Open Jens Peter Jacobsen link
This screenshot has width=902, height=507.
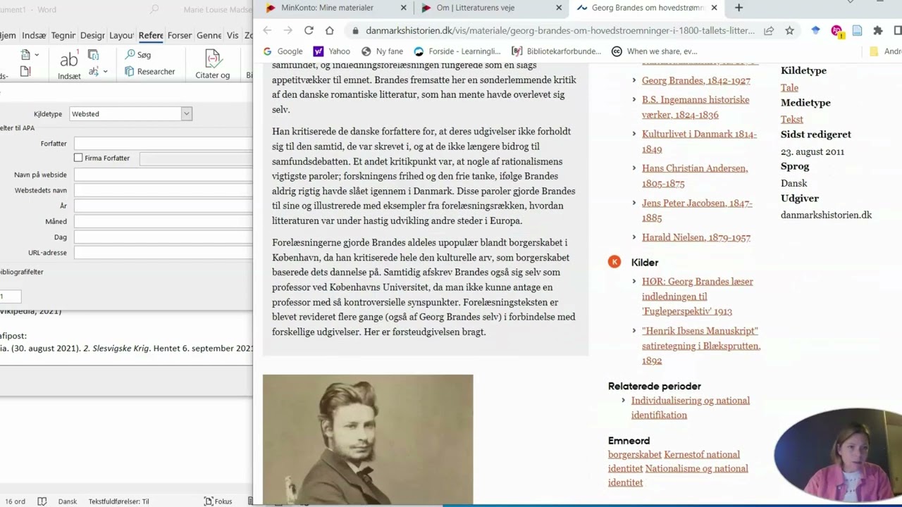697,210
